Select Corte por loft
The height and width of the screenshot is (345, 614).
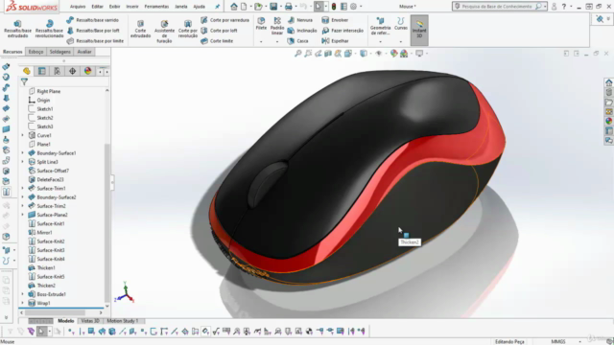tap(220, 31)
